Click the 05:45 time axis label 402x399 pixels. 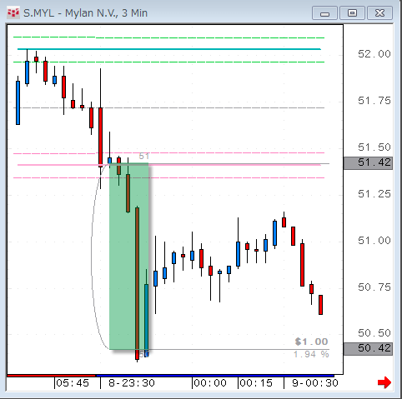(73, 383)
